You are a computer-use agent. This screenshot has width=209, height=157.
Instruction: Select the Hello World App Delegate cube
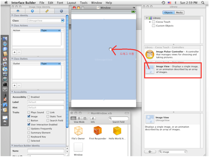click(117, 131)
